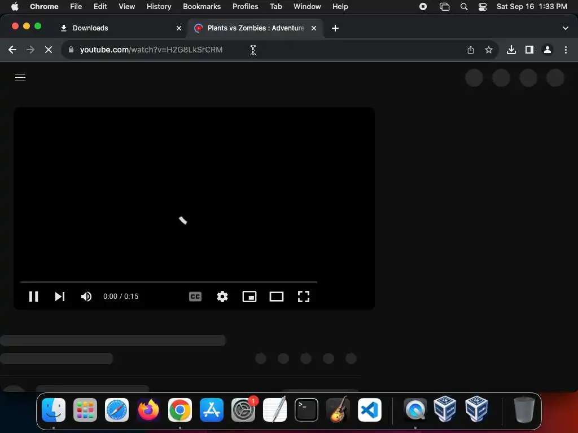The width and height of the screenshot is (578, 433).
Task: Open Chrome profile avatar
Action: tap(548, 50)
